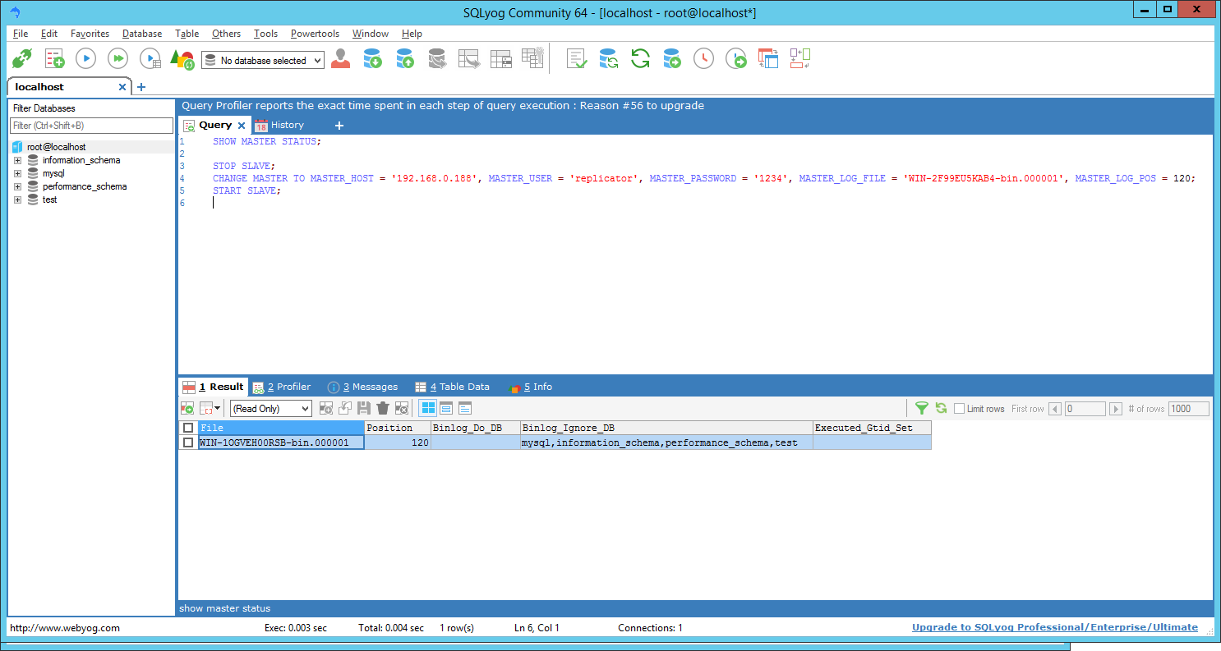This screenshot has height=651, width=1221.
Task: Click the Binlog_Ignore_DB column header
Action: pyautogui.click(x=666, y=428)
